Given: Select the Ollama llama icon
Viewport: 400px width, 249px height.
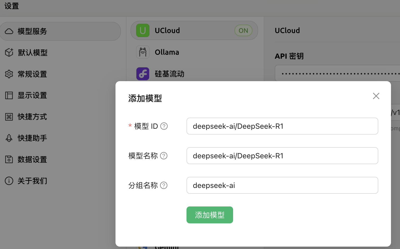Looking at the screenshot, I should point(143,52).
